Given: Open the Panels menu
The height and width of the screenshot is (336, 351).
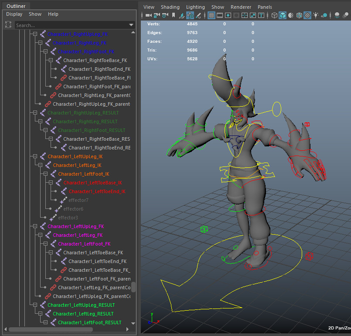Looking at the screenshot, I should point(265,7).
